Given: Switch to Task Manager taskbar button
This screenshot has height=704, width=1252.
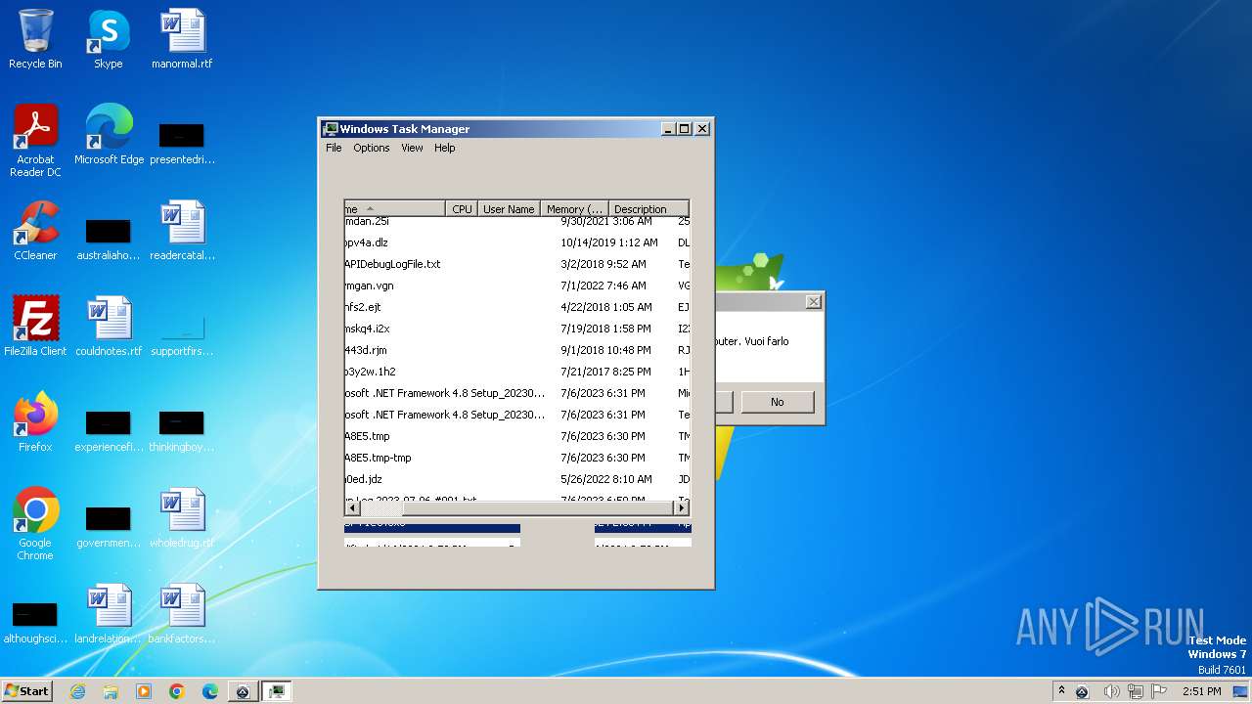Looking at the screenshot, I should [277, 691].
